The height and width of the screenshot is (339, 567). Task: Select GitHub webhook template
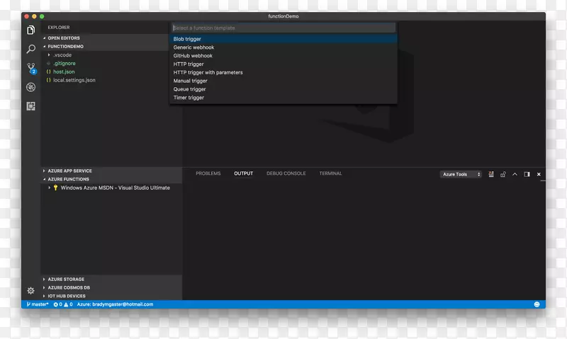(283, 56)
